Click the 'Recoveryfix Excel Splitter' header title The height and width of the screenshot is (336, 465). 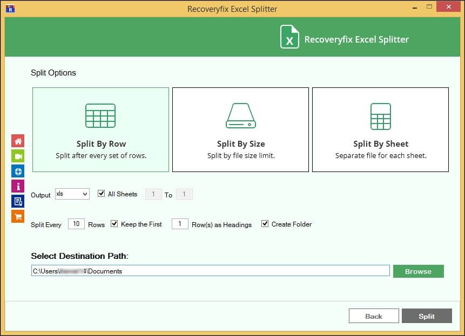pyautogui.click(x=356, y=39)
